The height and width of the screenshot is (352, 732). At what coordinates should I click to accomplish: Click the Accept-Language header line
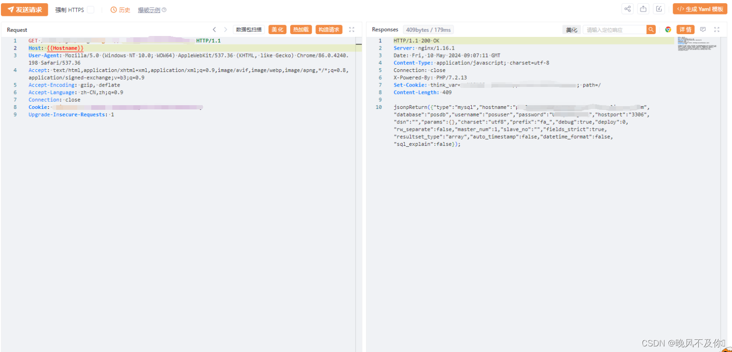(x=76, y=93)
